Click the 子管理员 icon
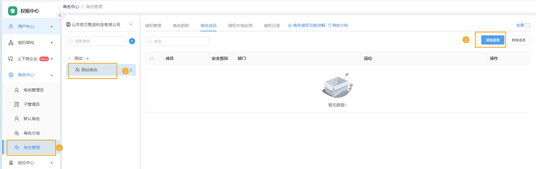This screenshot has width=536, height=169. point(17,104)
